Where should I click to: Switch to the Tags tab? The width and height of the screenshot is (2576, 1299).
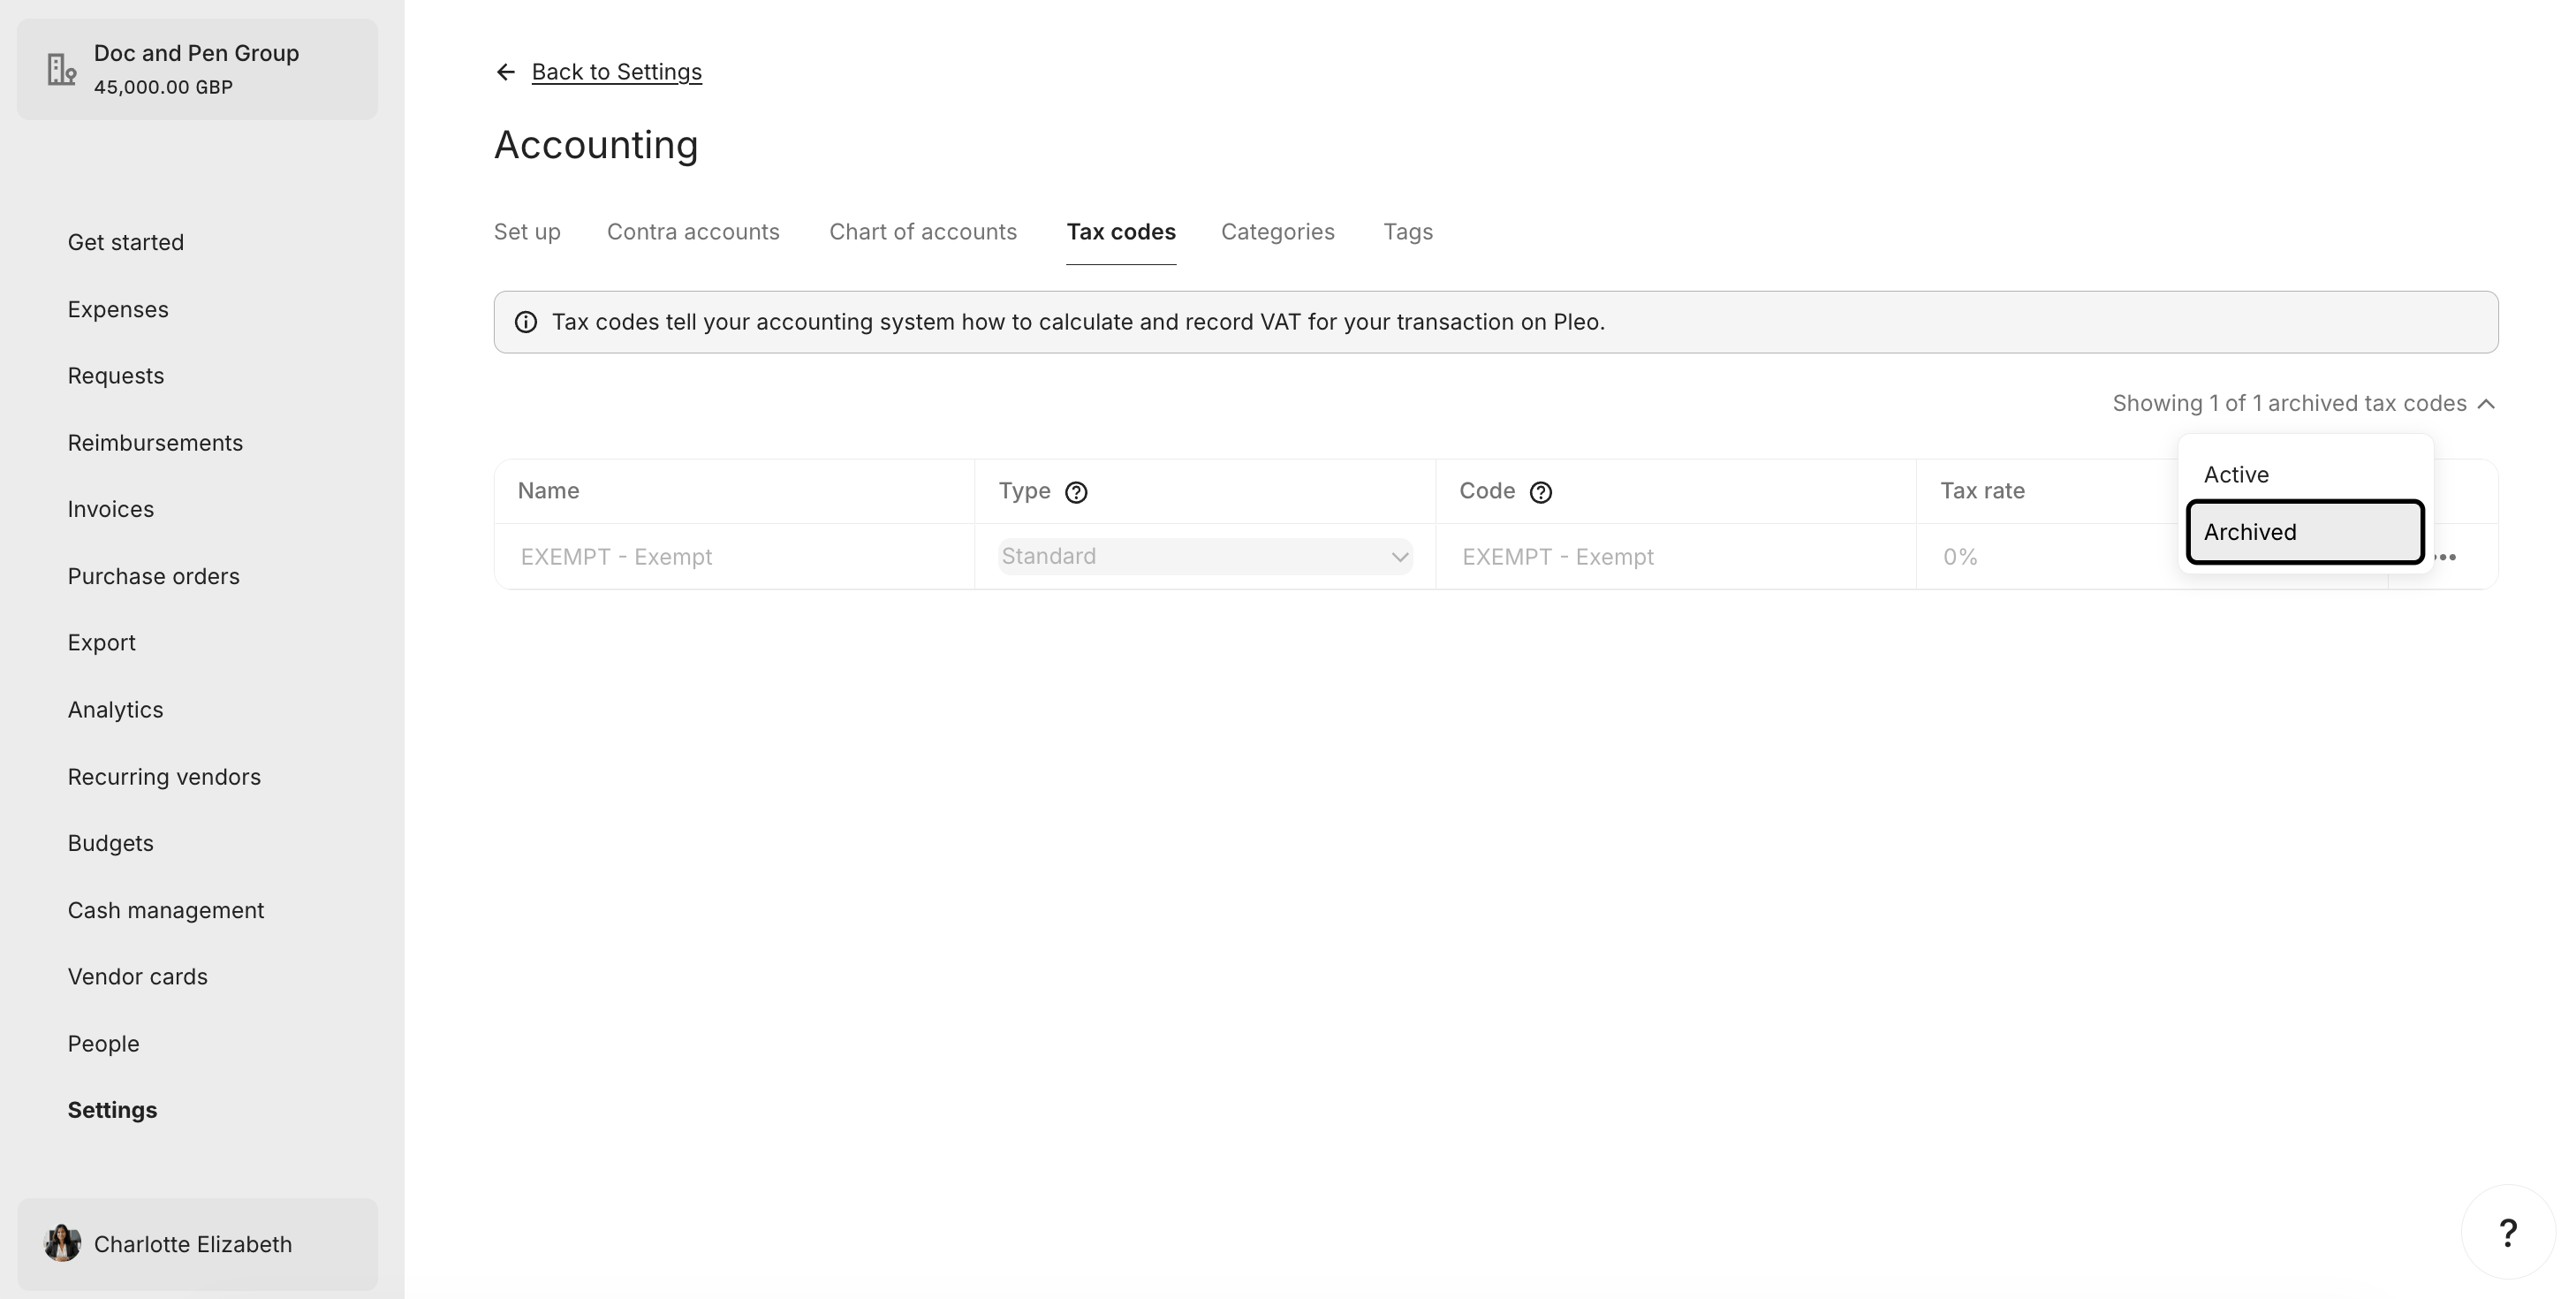[x=1408, y=232]
